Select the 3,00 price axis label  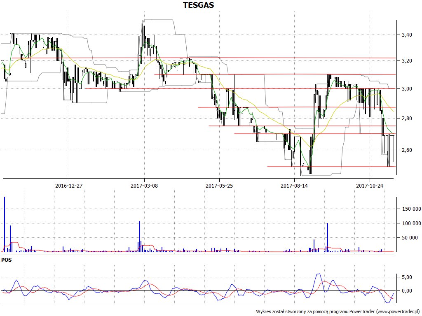click(407, 89)
